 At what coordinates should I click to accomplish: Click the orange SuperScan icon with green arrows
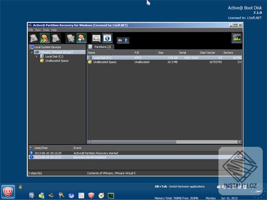tap(45, 38)
